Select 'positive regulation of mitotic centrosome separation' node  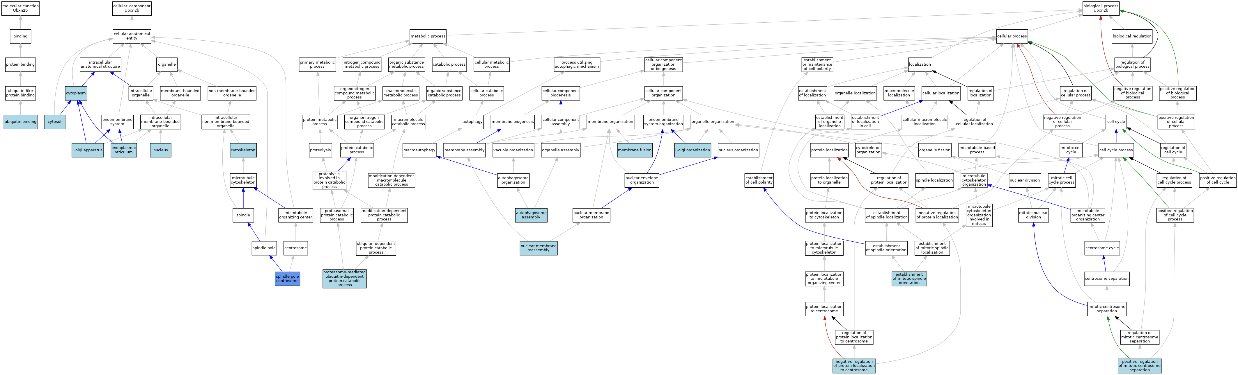[1140, 366]
